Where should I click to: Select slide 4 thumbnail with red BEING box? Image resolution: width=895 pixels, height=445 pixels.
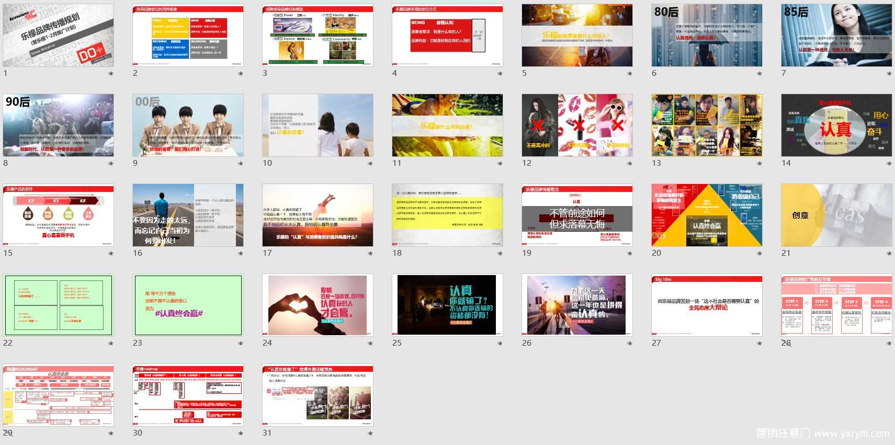447,36
